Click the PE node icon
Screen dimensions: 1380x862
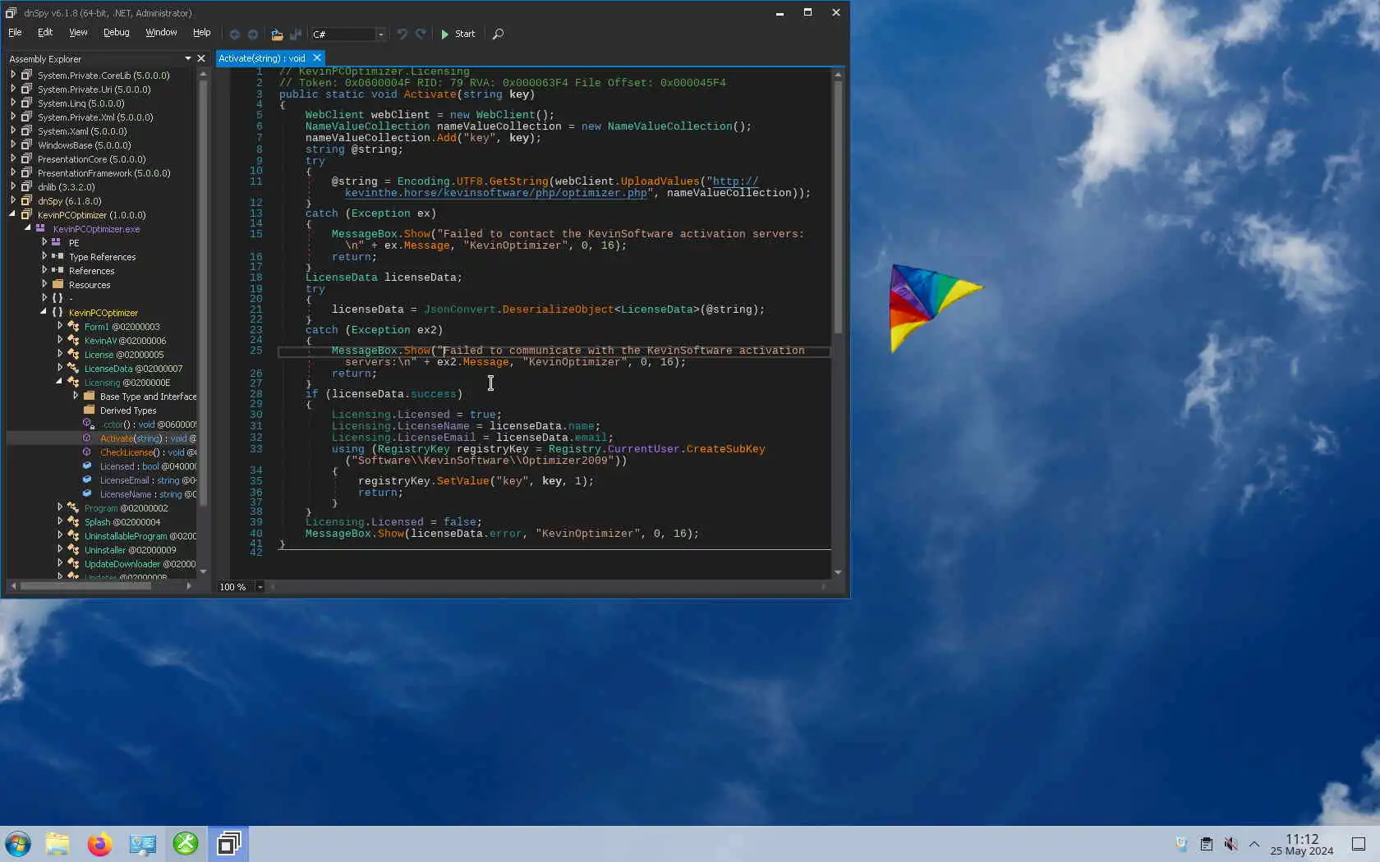pyautogui.click(x=57, y=242)
